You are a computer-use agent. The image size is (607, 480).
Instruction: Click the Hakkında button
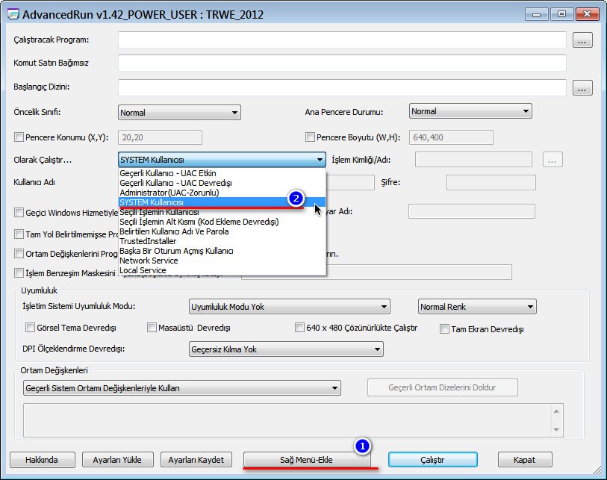tap(42, 460)
